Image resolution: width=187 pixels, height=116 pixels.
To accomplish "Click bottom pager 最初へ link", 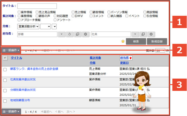I will coord(46,112).
